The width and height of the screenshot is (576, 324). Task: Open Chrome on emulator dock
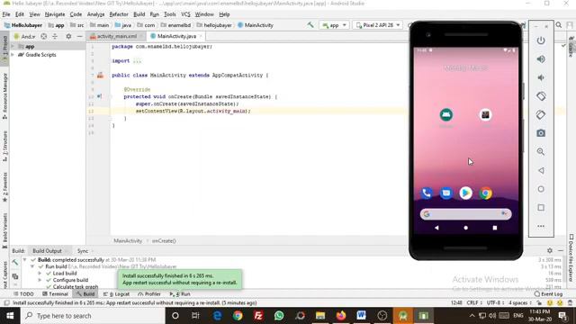(486, 193)
